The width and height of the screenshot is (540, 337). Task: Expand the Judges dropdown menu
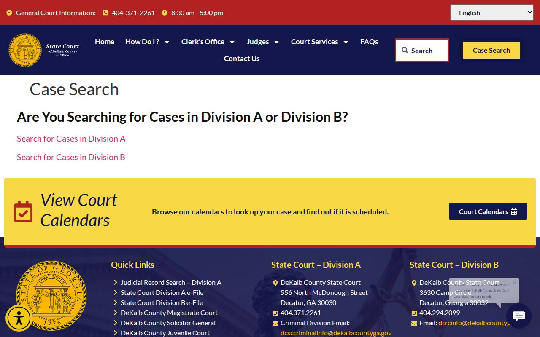tap(263, 42)
